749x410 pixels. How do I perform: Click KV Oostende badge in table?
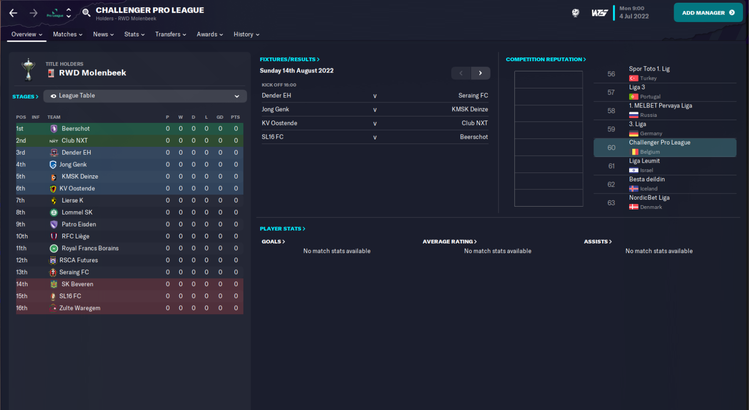[53, 188]
